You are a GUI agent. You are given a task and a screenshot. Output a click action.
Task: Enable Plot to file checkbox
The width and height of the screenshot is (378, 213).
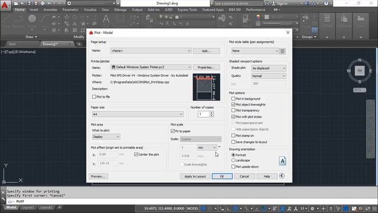[x=94, y=96]
